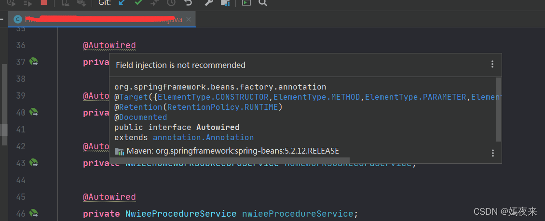Click nwieeProcedureService field name
This screenshot has width=545, height=221.
point(298,213)
